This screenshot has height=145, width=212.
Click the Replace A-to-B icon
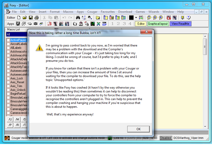tap(84, 18)
